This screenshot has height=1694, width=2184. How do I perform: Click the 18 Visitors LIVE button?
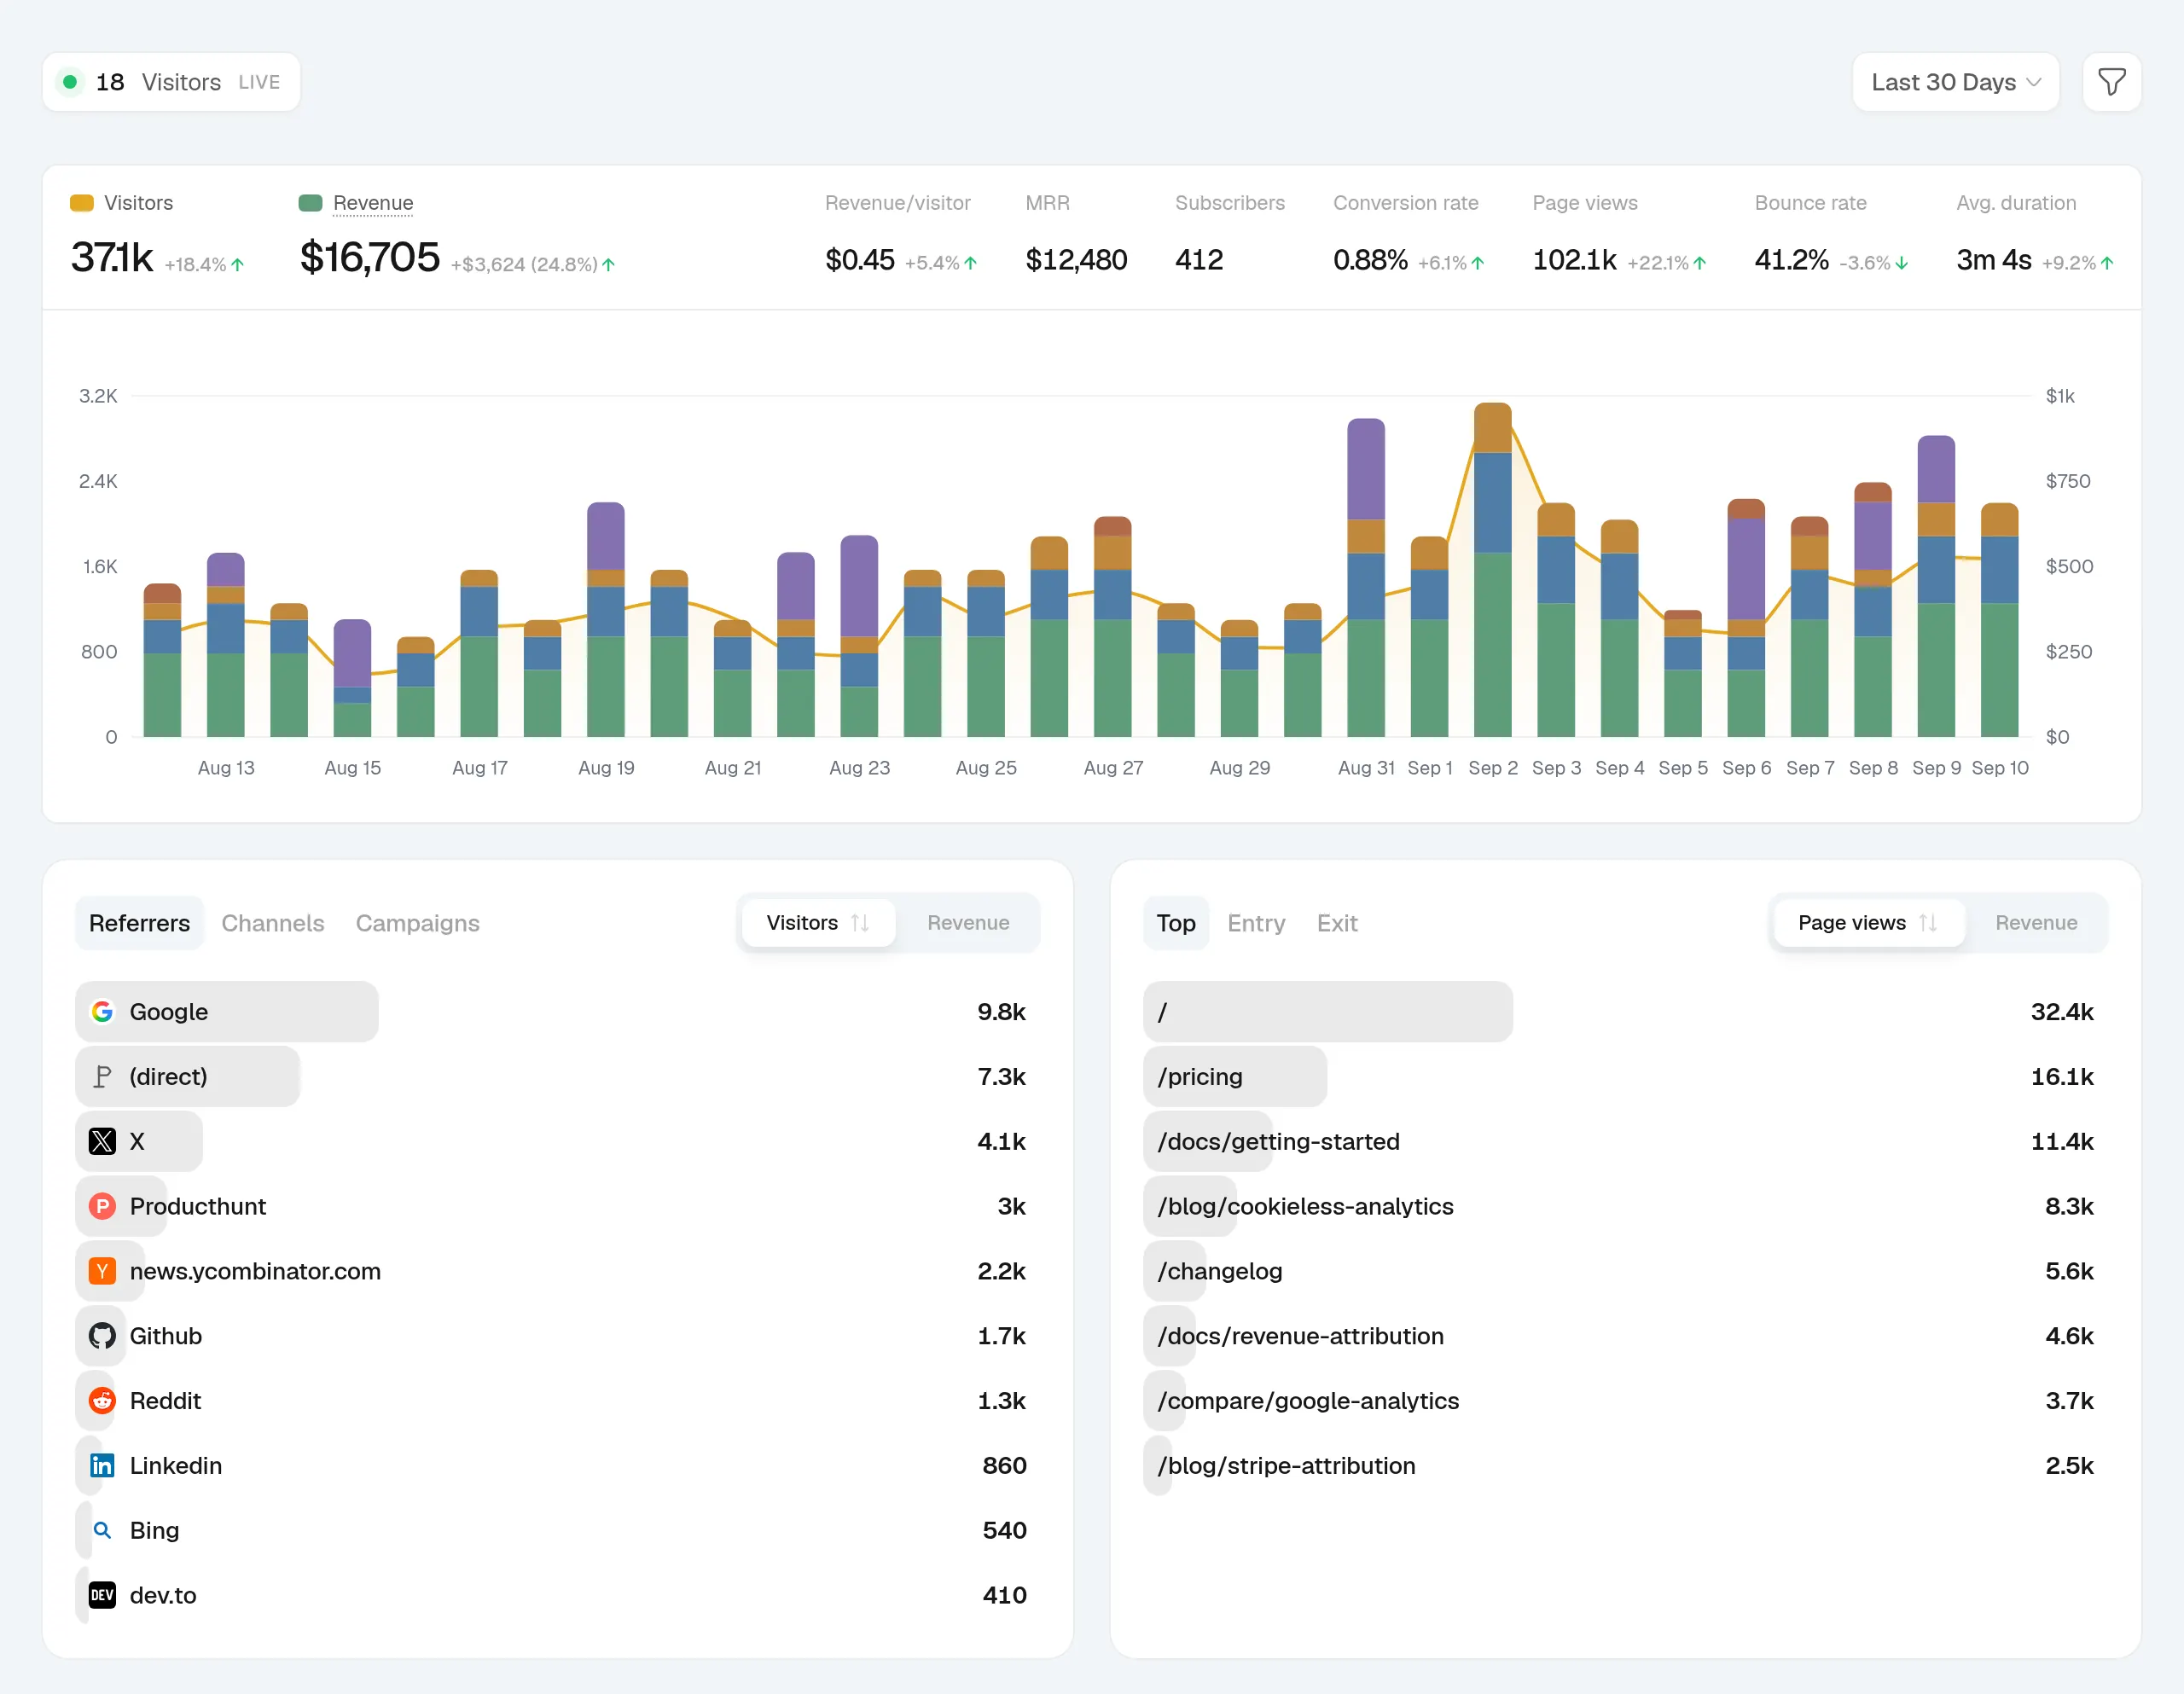point(171,82)
